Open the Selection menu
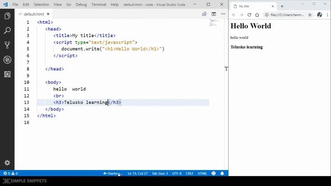This screenshot has height=186, width=331. (41, 5)
